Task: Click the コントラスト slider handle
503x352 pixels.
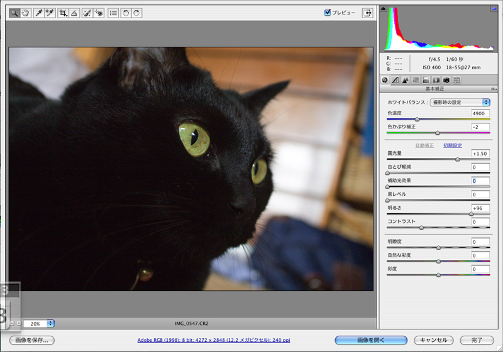Action: pos(421,228)
